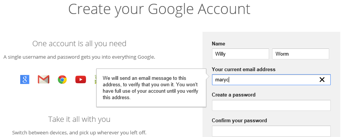Viewport: 349px width, 137px height.
Task: Select the Create a password input box
Action: [x=271, y=105]
